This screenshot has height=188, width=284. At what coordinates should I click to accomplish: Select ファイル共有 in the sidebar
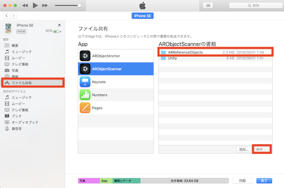pos(33,83)
